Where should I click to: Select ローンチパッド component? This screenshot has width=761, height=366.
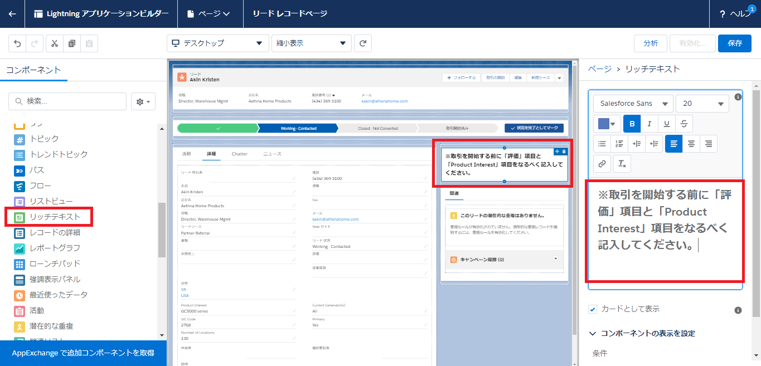(x=47, y=263)
